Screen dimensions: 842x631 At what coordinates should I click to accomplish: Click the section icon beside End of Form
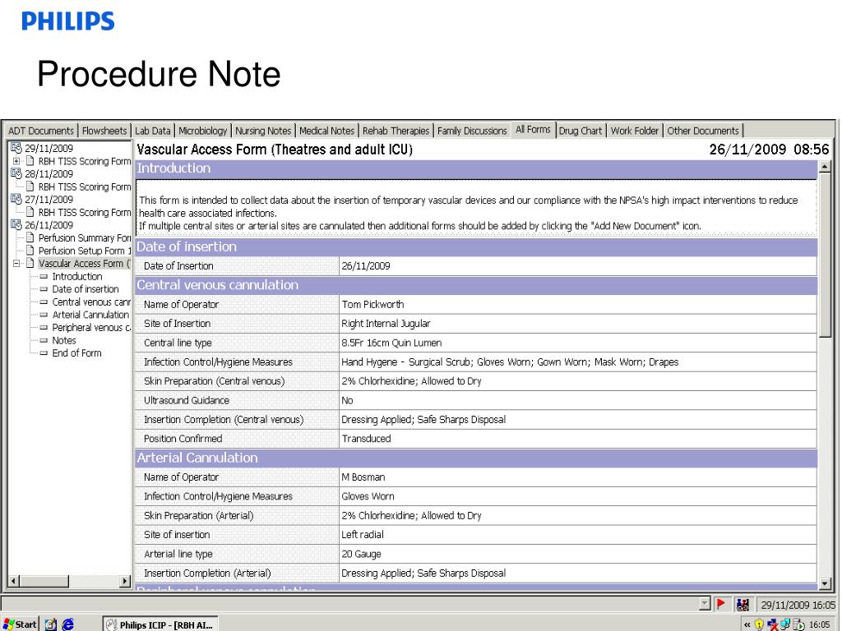tap(44, 353)
